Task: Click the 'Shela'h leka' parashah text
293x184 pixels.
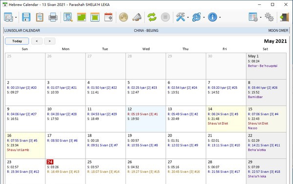Action: 257,176
